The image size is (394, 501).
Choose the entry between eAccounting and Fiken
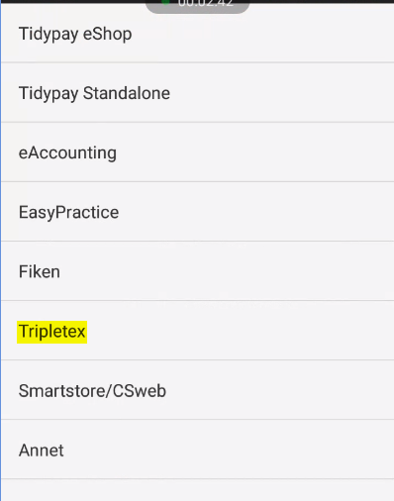coord(197,212)
